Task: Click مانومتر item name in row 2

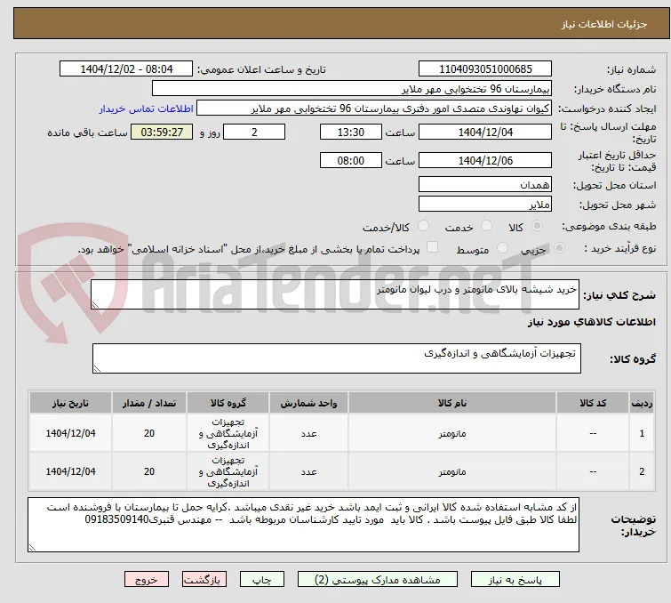Action: pyautogui.click(x=452, y=471)
